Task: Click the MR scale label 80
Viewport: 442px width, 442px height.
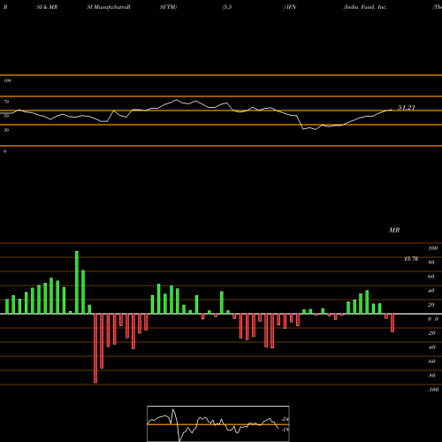Action: pos(431,263)
